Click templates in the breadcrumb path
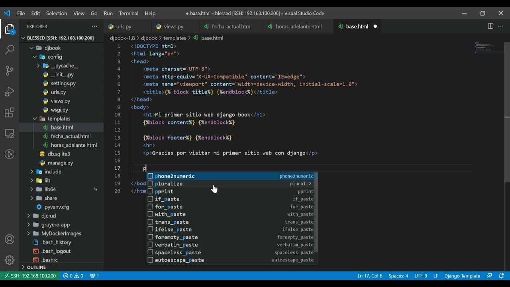This screenshot has width=510, height=287. pyautogui.click(x=175, y=38)
